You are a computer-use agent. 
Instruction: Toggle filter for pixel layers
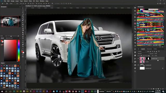point(148,51)
